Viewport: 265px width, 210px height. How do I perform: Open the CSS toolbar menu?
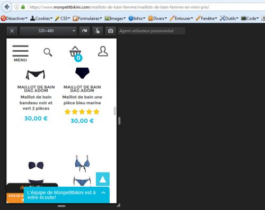pyautogui.click(x=63, y=19)
